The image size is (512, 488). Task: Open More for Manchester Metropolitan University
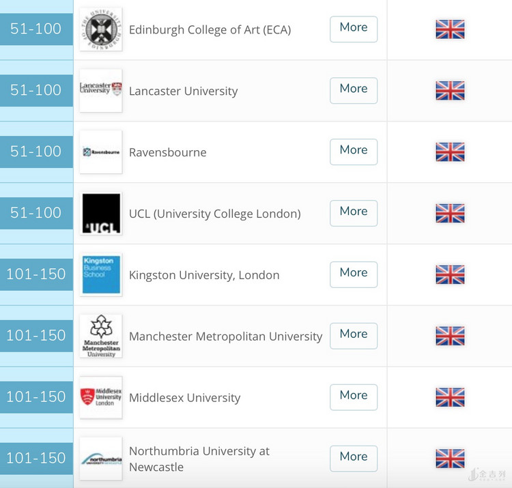[354, 336]
